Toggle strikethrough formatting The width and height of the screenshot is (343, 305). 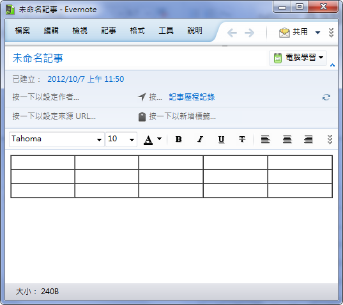click(242, 139)
